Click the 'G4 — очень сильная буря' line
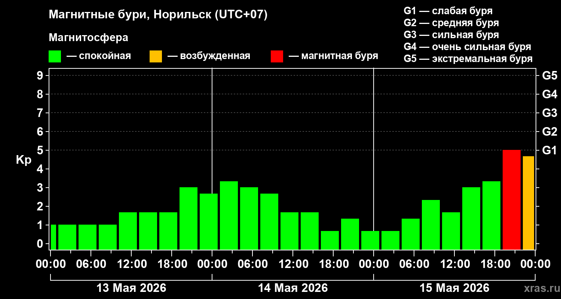561x299 pixels. click(467, 47)
